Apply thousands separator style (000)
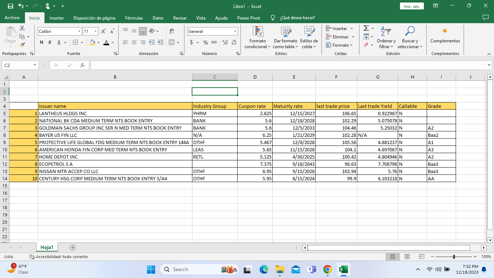 click(x=214, y=42)
